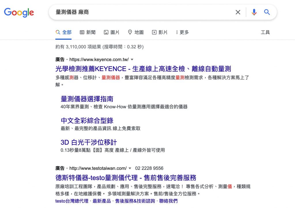Open the 售後服務&技術諮詢 link
The height and width of the screenshot is (208, 295).
(x=135, y=201)
